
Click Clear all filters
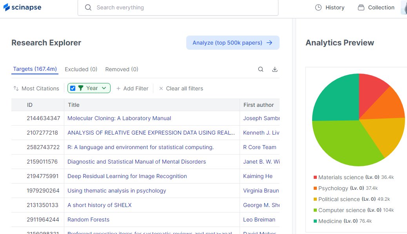[x=181, y=88]
